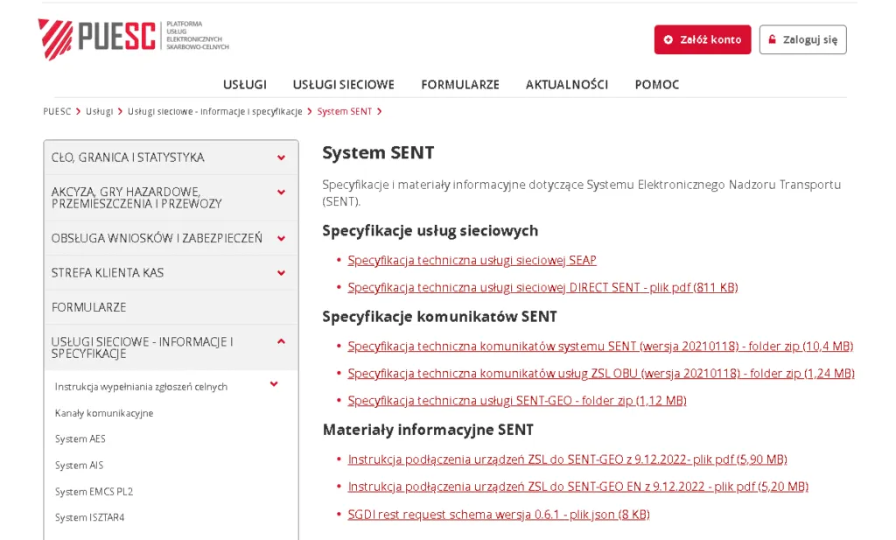Viewport: 896px width, 540px height.
Task: Open the POMOC menu
Action: (x=657, y=85)
